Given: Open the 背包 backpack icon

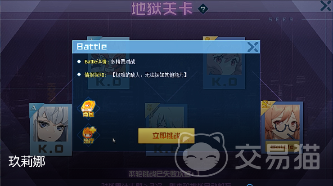Looking at the screenshot, I should coord(88,109).
